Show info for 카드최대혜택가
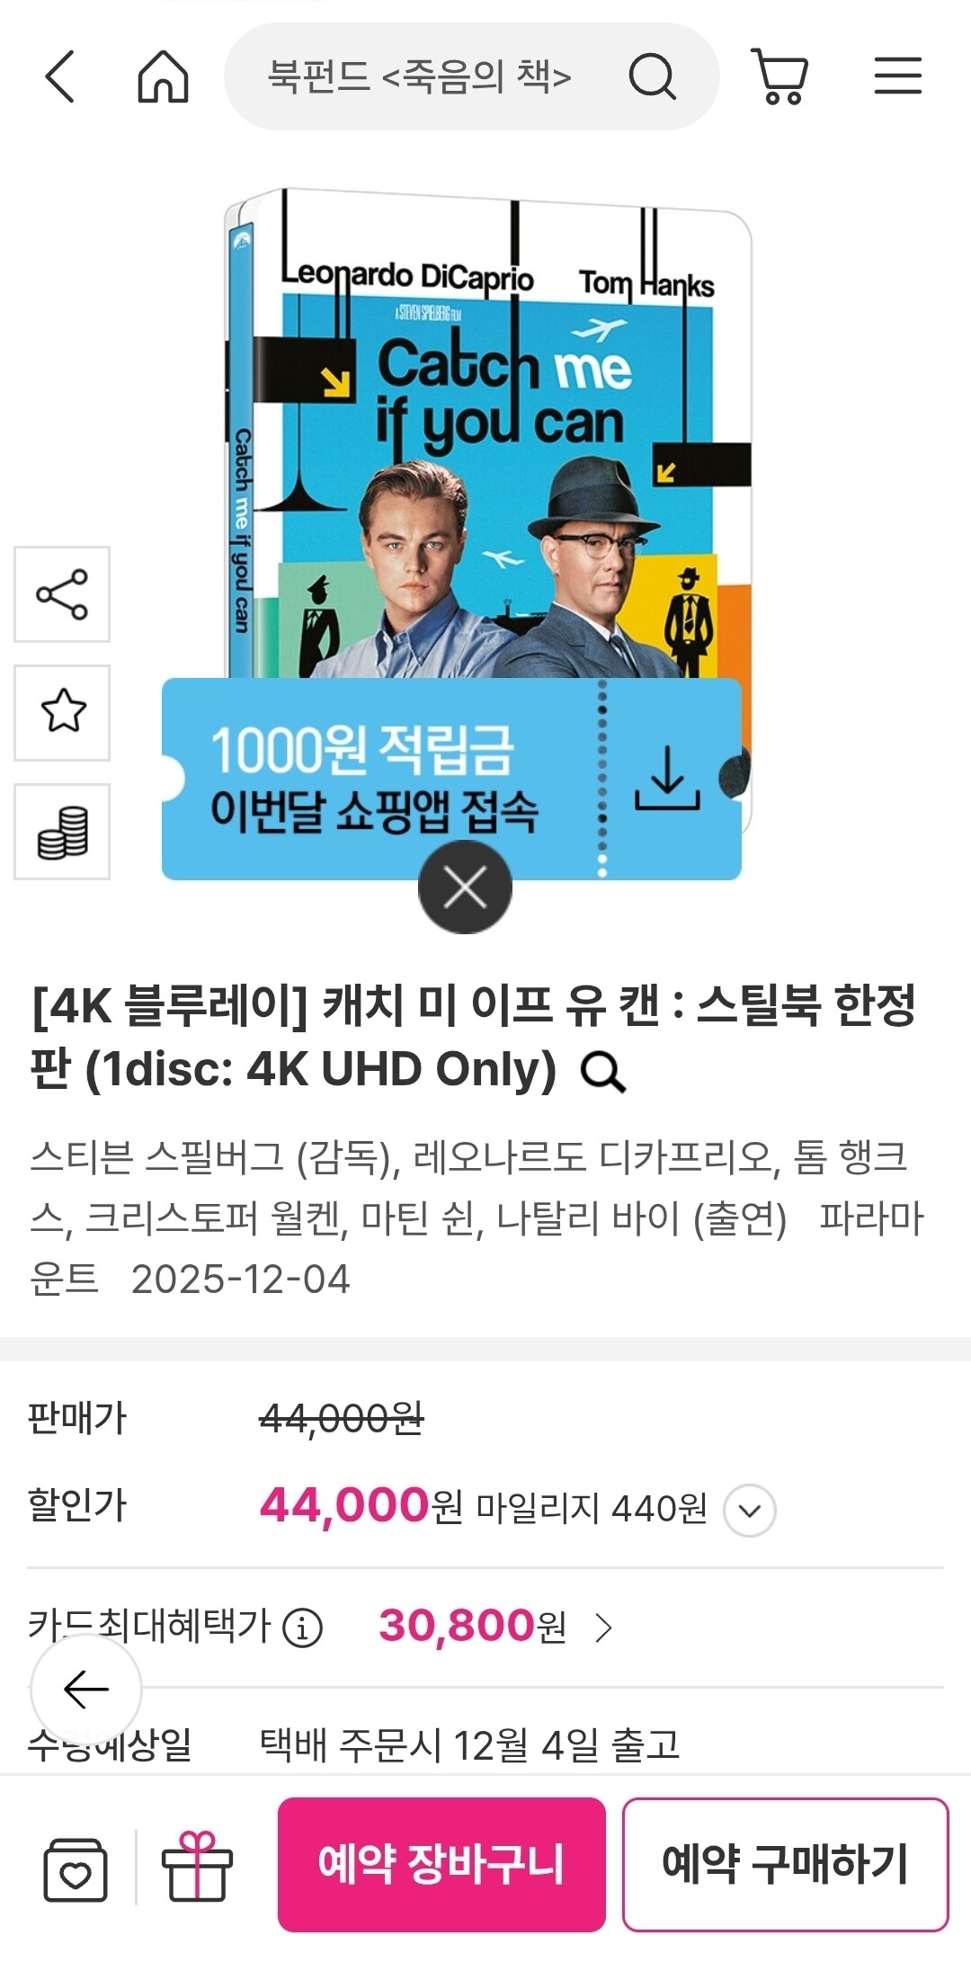 pyautogui.click(x=302, y=1628)
